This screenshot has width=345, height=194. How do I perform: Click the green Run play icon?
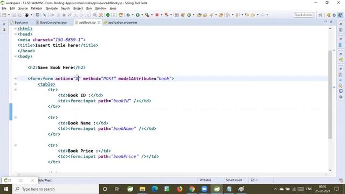pos(137,15)
